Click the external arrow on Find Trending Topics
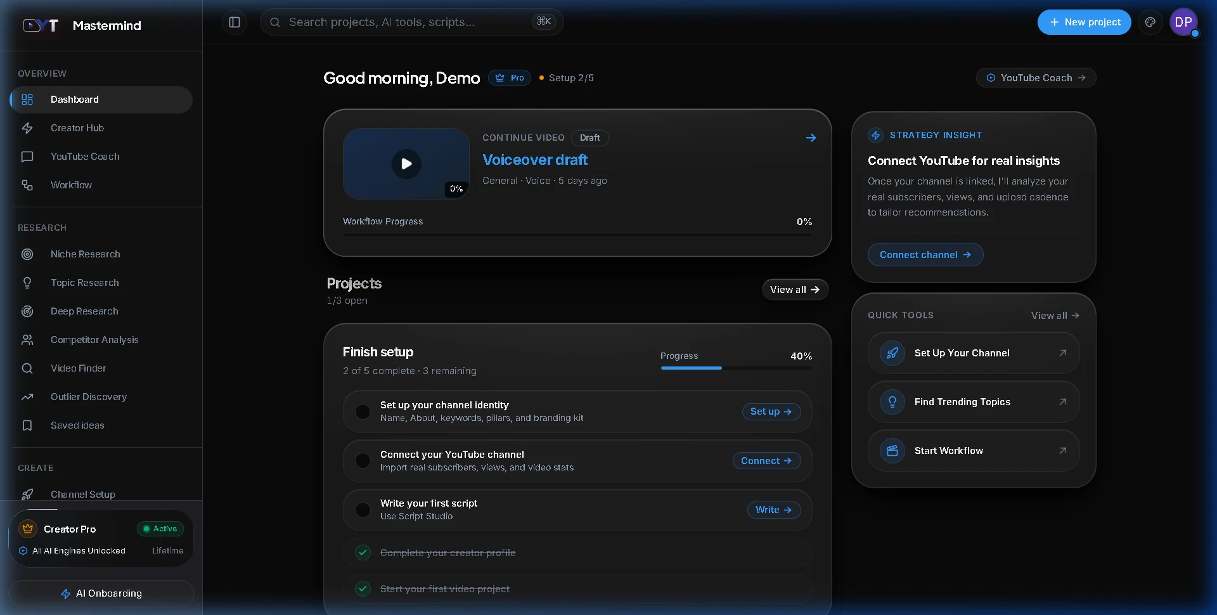Image resolution: width=1217 pixels, height=615 pixels. (x=1063, y=402)
